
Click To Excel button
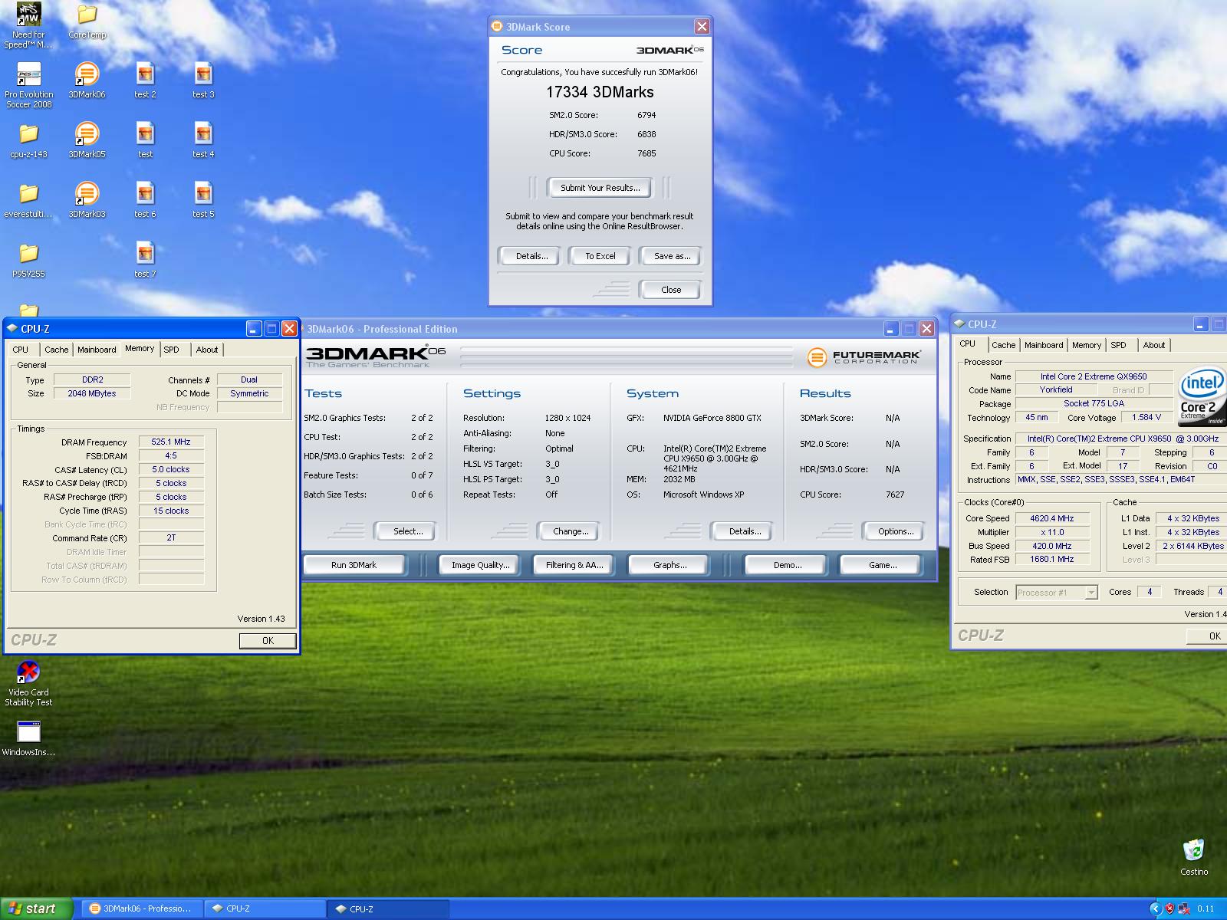pos(600,256)
